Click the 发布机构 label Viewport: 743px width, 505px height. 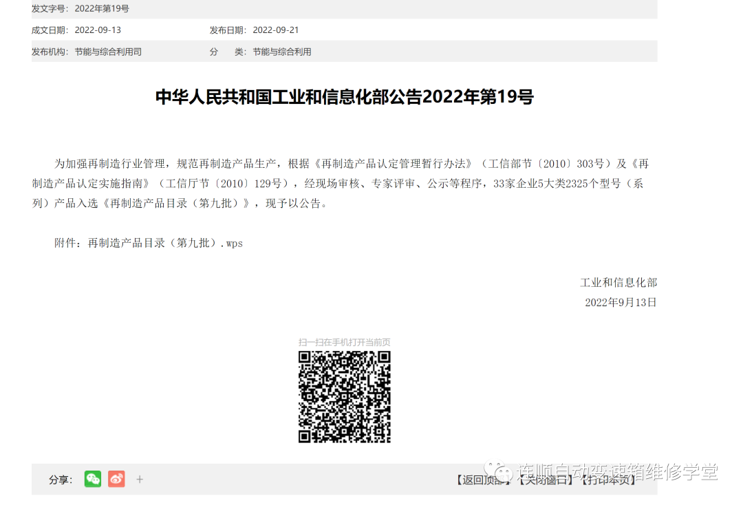pyautogui.click(x=50, y=52)
